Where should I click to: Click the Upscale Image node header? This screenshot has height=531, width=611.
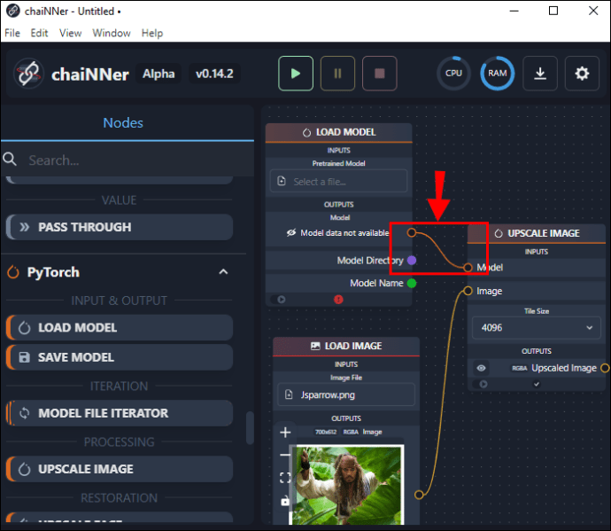pyautogui.click(x=537, y=233)
